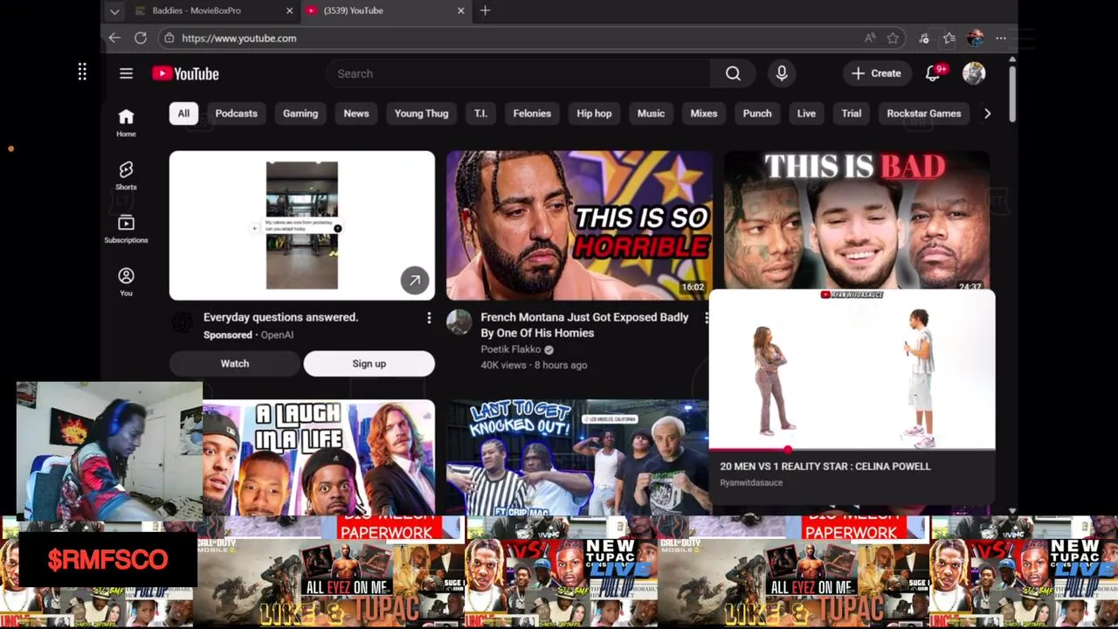Select the Mixes chip
Viewport: 1118px width, 629px height.
(704, 114)
